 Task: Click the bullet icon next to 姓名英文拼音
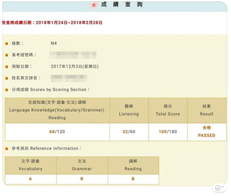pyautogui.click(x=7, y=78)
